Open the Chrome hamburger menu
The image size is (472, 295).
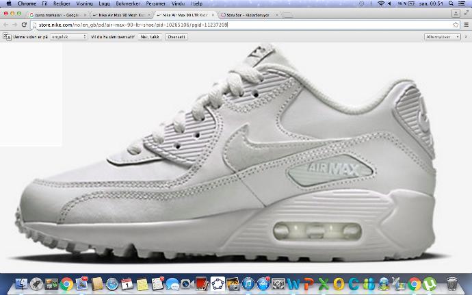pyautogui.click(x=466, y=25)
